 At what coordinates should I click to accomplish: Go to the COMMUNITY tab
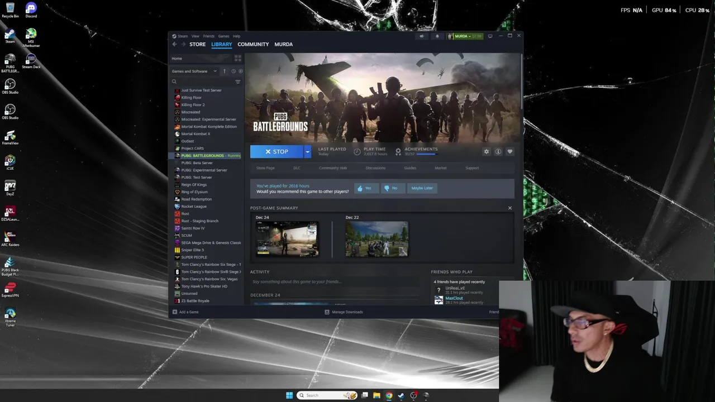[x=253, y=44]
